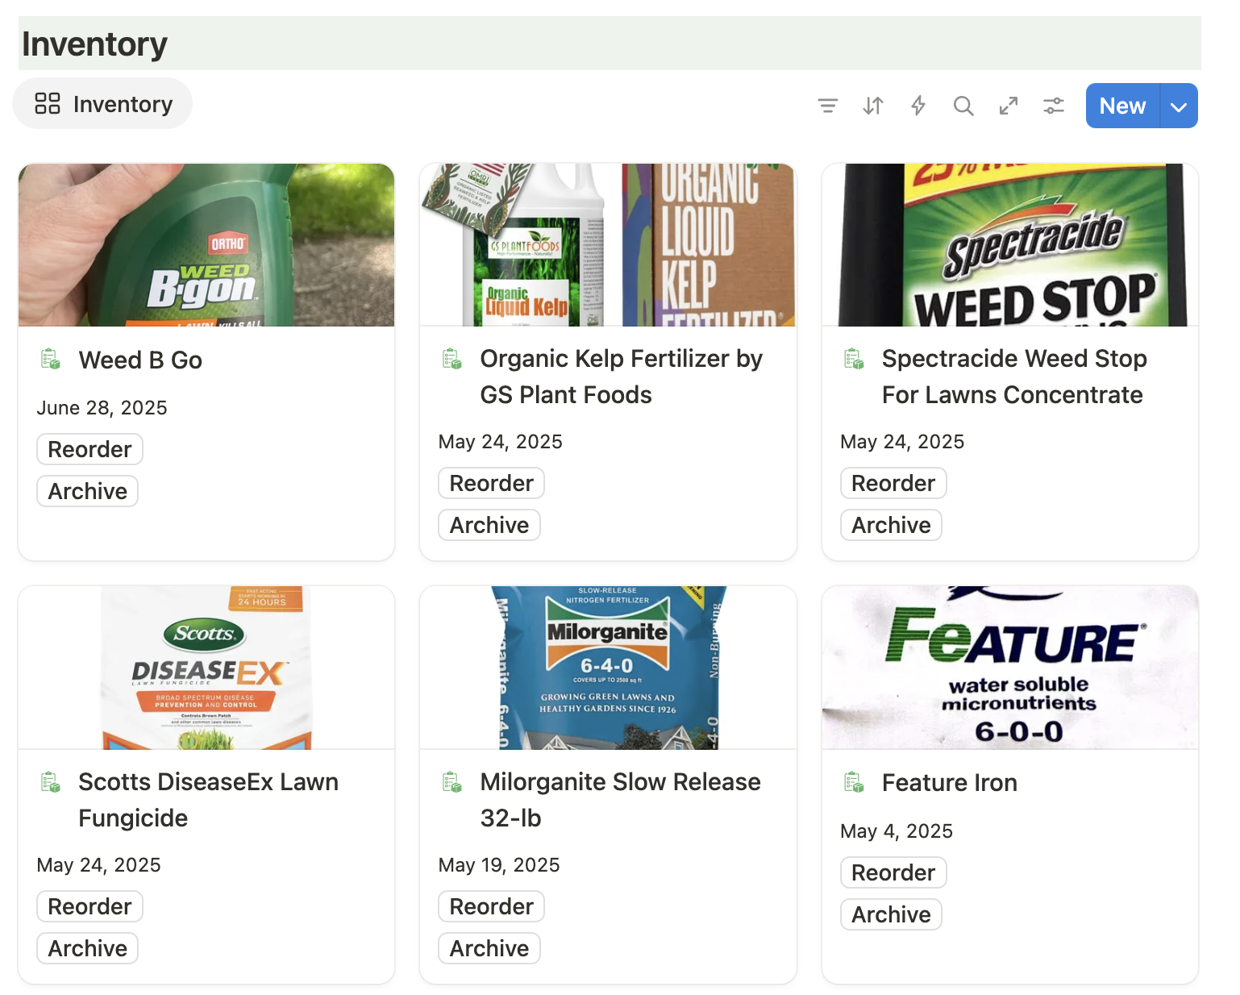Image resolution: width=1240 pixels, height=995 pixels.
Task: Click the Inventory page heading
Action: coord(95,44)
